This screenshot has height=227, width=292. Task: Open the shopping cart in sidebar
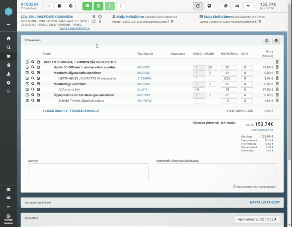point(8,56)
